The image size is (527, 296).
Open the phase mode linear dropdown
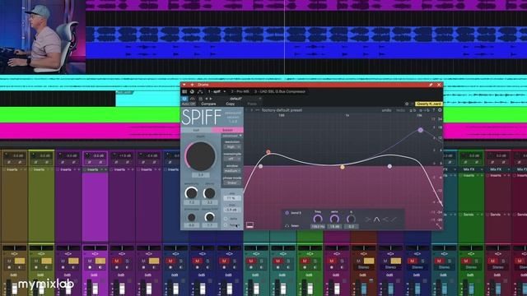[x=232, y=183]
